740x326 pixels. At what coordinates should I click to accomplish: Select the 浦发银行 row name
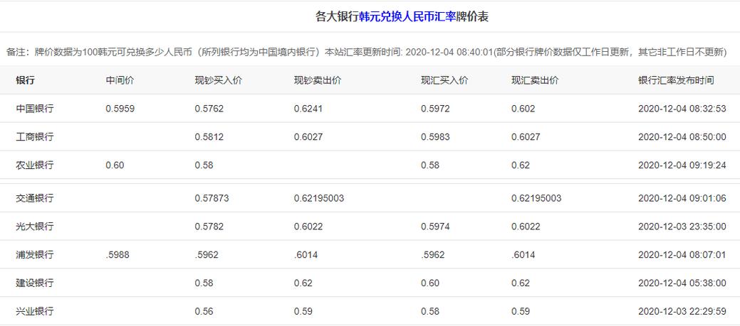(34, 254)
